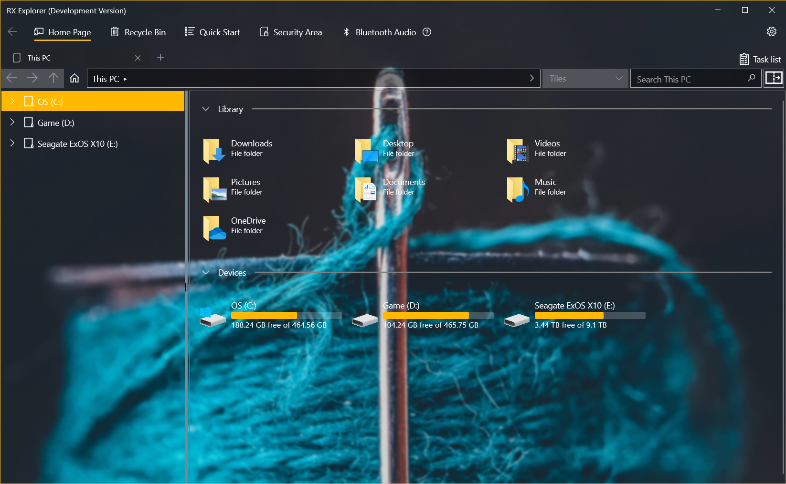Toggle the split view pane icon

coord(774,78)
